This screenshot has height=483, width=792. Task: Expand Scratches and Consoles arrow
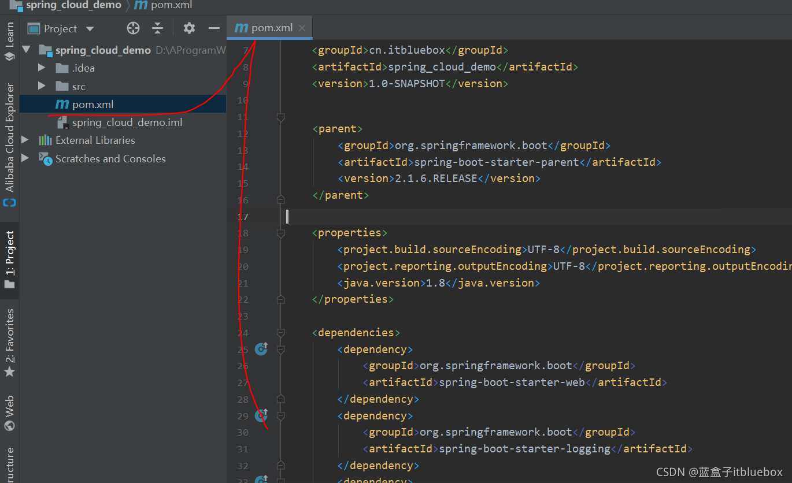point(25,158)
